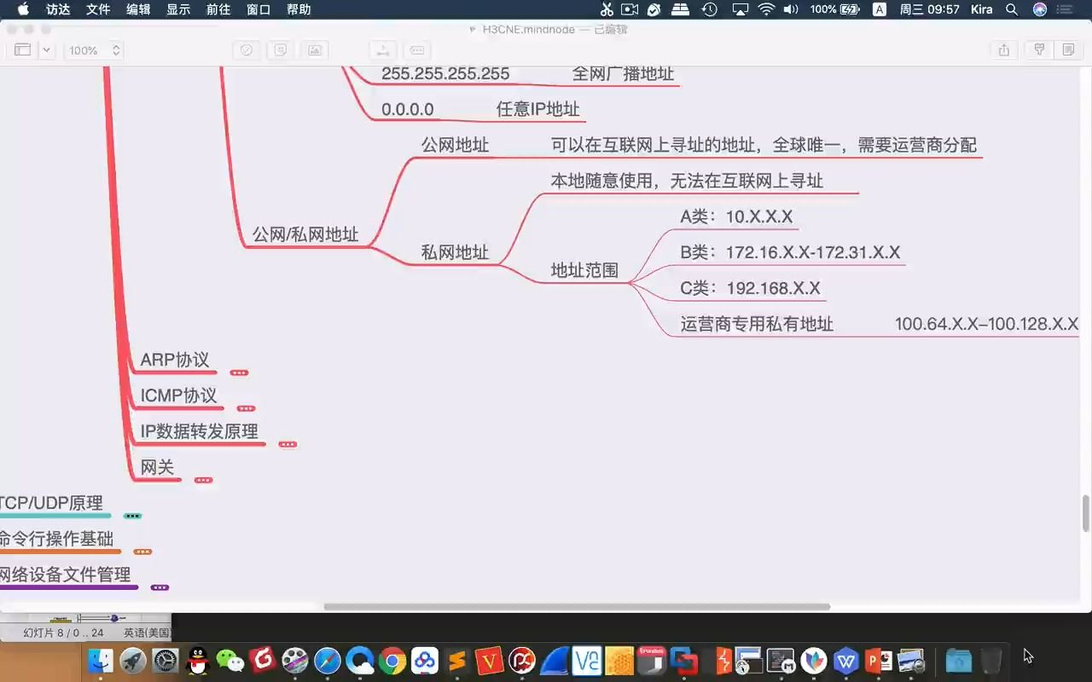Select the A类：10.X.X.X node

(737, 217)
